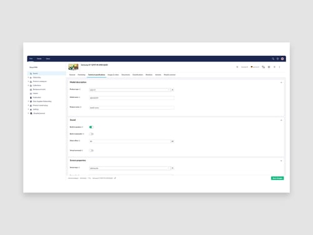Switch to the Images & video tab
313x235 pixels.
(x=113, y=75)
